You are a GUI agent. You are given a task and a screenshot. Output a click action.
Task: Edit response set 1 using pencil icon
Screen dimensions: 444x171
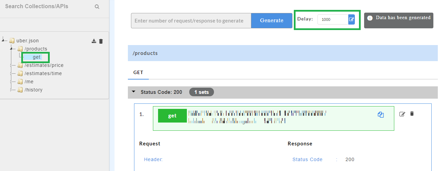pyautogui.click(x=403, y=114)
